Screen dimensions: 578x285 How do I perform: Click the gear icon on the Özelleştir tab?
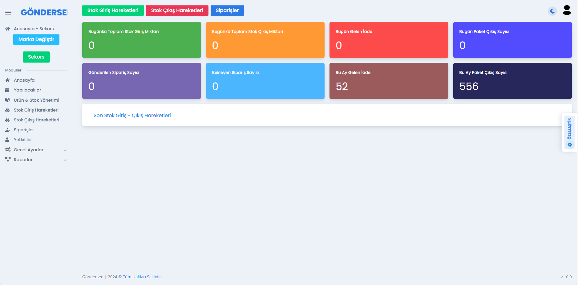coord(570,145)
